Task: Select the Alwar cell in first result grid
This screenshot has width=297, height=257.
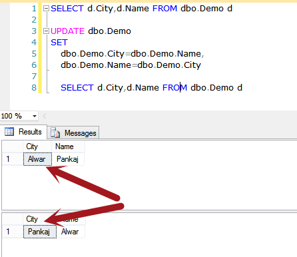Action: click(x=37, y=159)
